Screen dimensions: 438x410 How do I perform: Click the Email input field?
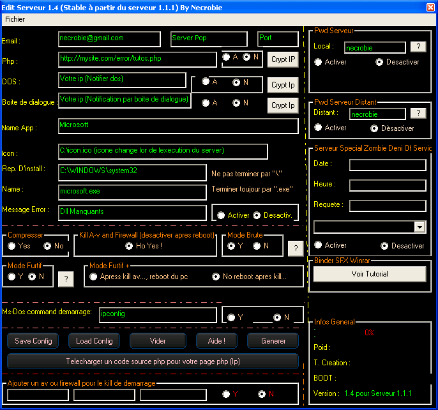tap(109, 39)
